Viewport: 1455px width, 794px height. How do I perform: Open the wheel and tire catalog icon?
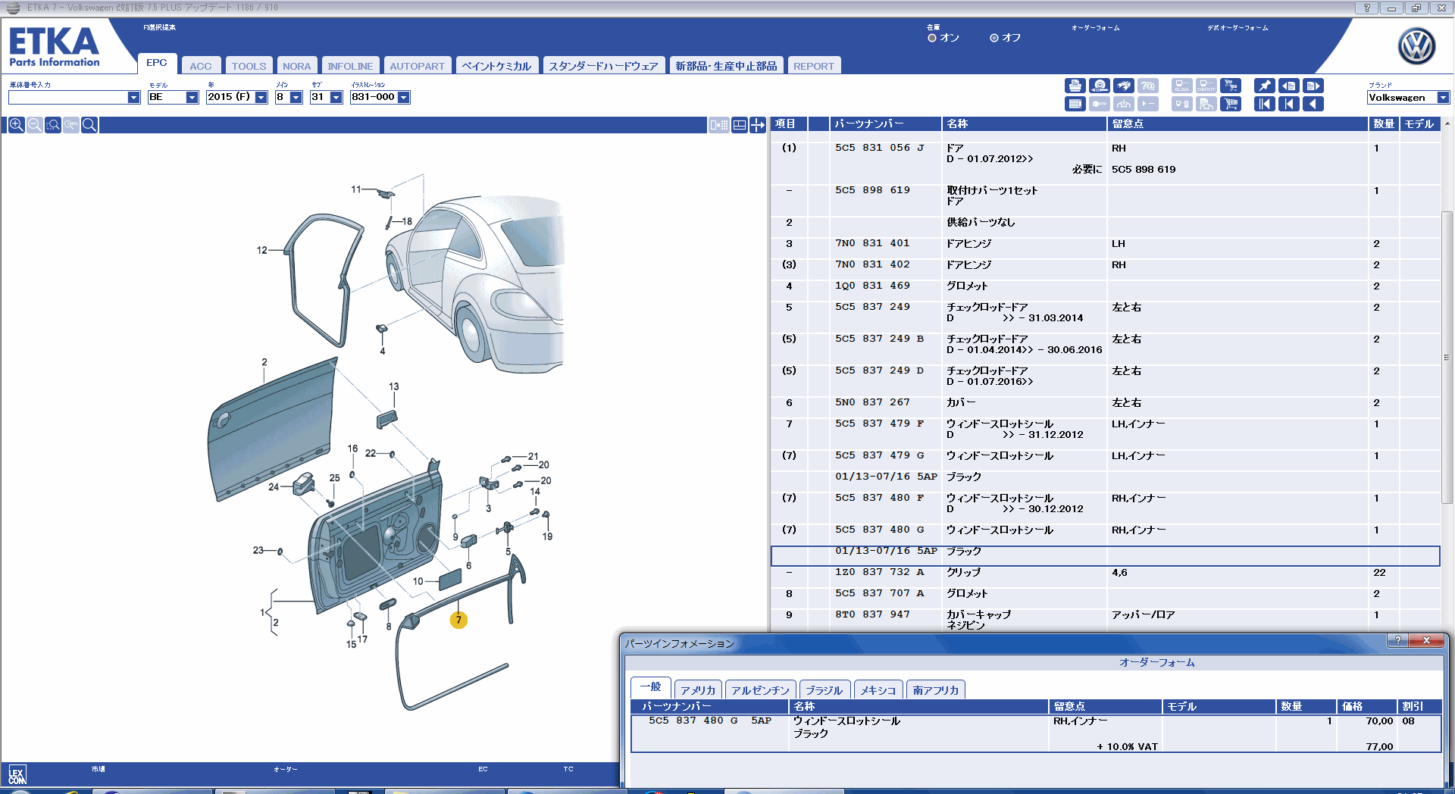(1099, 86)
